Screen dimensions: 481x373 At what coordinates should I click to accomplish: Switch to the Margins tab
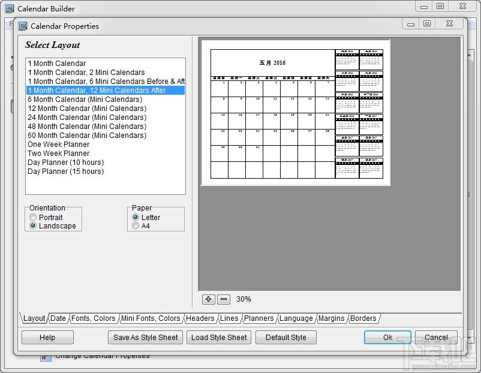click(331, 318)
